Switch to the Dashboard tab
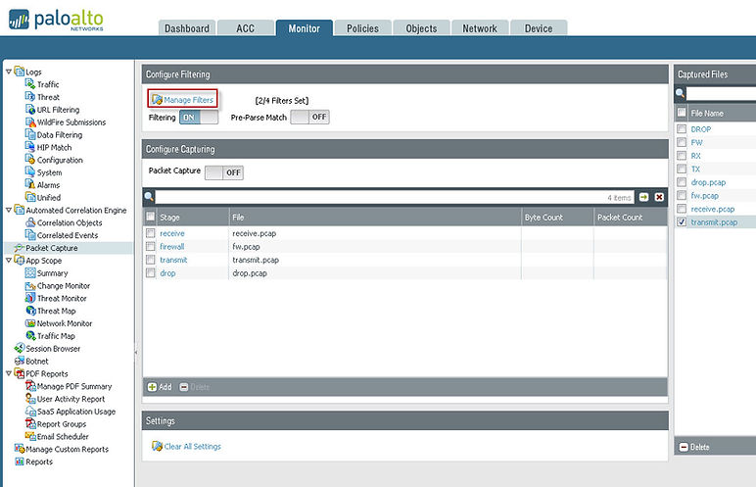Image resolution: width=756 pixels, height=487 pixels. coord(187,28)
